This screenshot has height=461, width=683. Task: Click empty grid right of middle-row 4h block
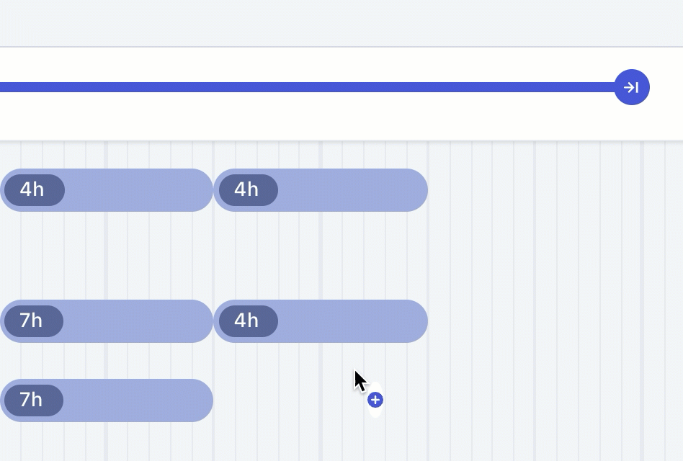[x=548, y=321]
